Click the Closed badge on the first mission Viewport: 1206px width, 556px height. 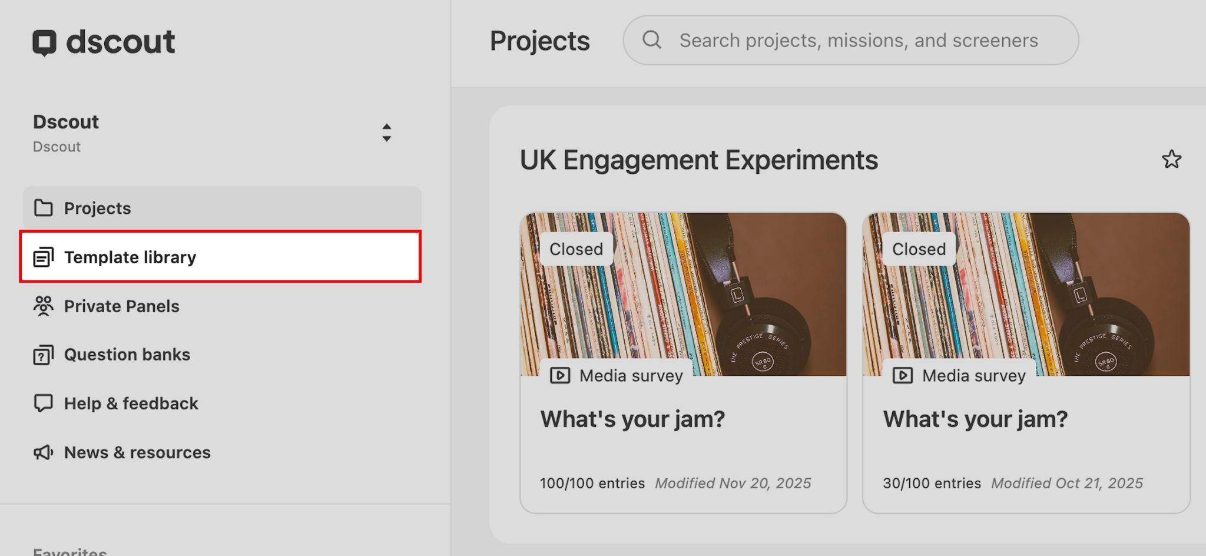(576, 249)
